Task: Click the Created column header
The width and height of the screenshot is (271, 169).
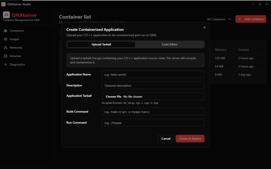Action: point(243,50)
